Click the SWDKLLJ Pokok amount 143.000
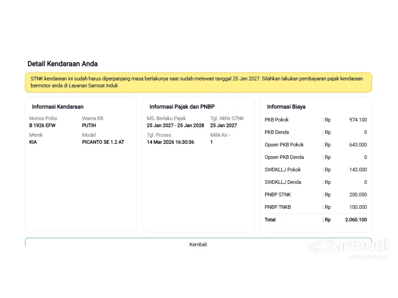Image resolution: width=398 pixels, height=298 pixels. (358, 170)
